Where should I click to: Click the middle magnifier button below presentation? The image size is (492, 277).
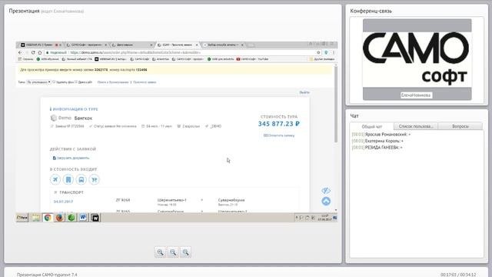(x=173, y=252)
